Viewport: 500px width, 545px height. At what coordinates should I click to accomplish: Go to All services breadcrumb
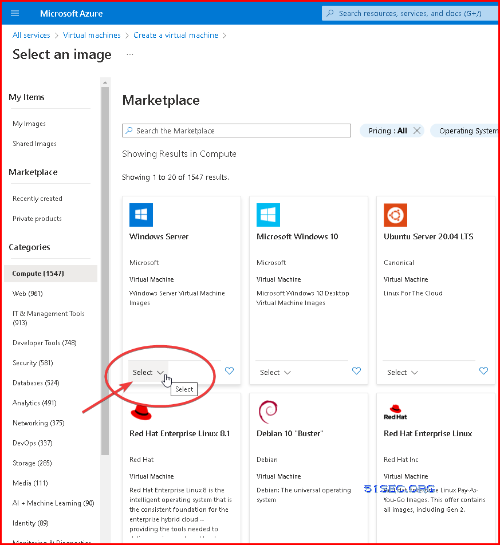point(32,35)
